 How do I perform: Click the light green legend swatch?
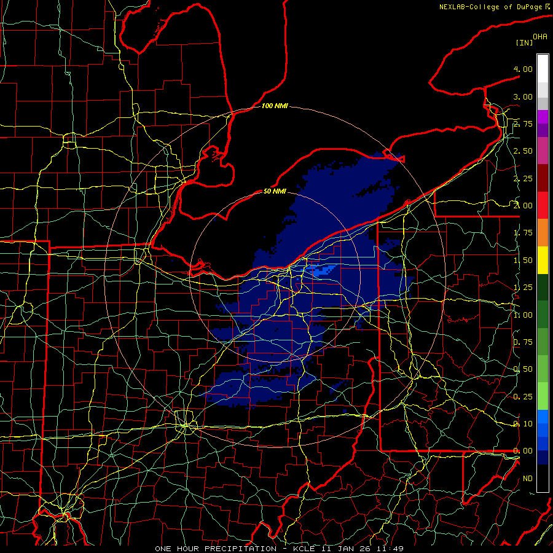[543, 396]
